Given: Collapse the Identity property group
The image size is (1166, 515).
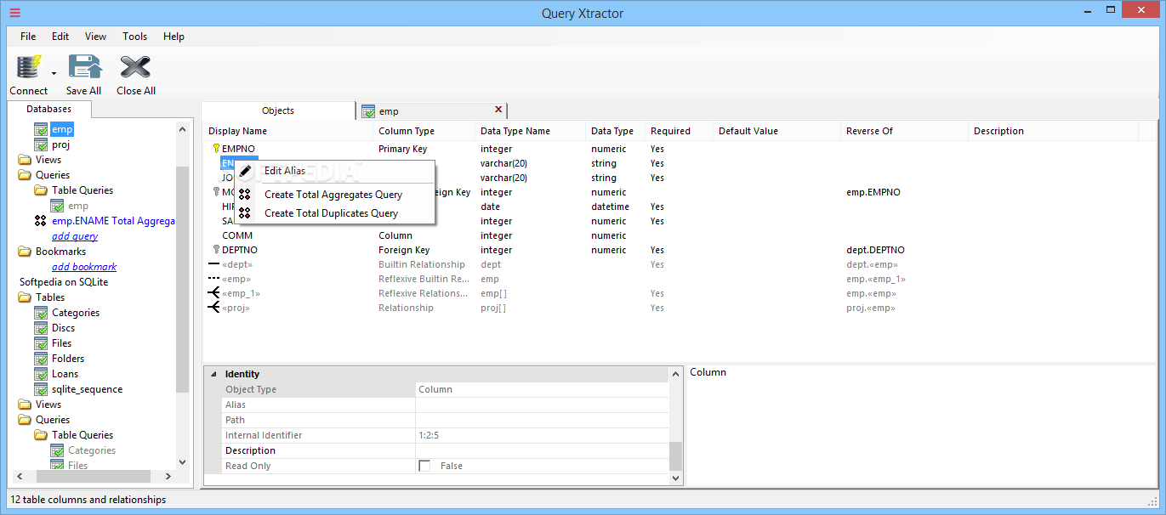Looking at the screenshot, I should [x=213, y=374].
